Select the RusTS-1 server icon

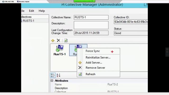tap(60, 50)
